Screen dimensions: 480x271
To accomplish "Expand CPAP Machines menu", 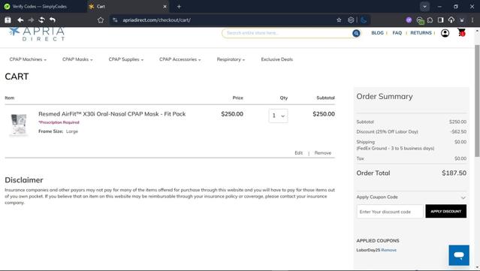I will click(x=28, y=59).
